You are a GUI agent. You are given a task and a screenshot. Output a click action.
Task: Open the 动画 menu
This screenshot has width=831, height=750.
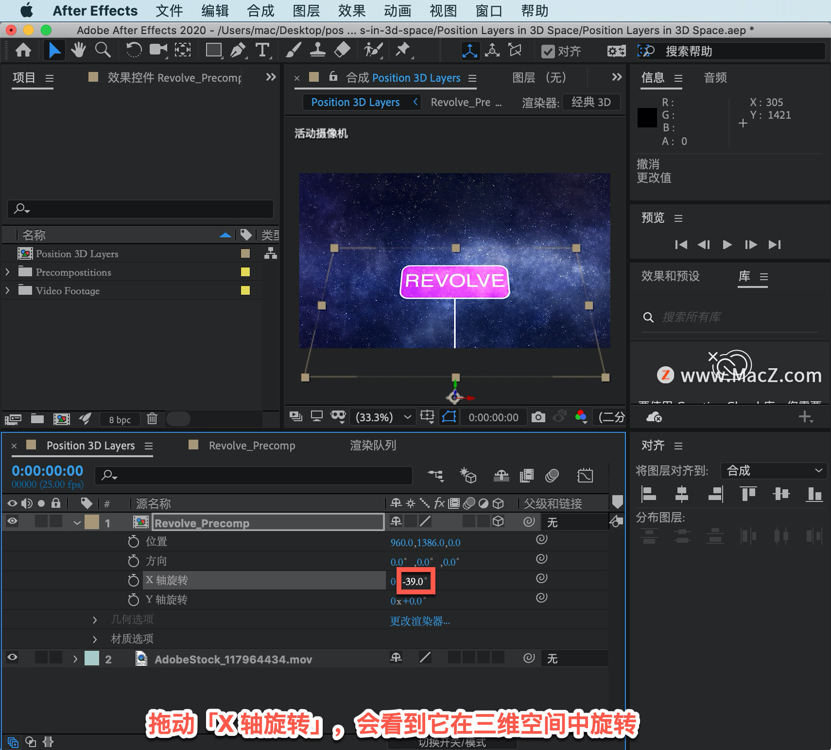[x=398, y=11]
